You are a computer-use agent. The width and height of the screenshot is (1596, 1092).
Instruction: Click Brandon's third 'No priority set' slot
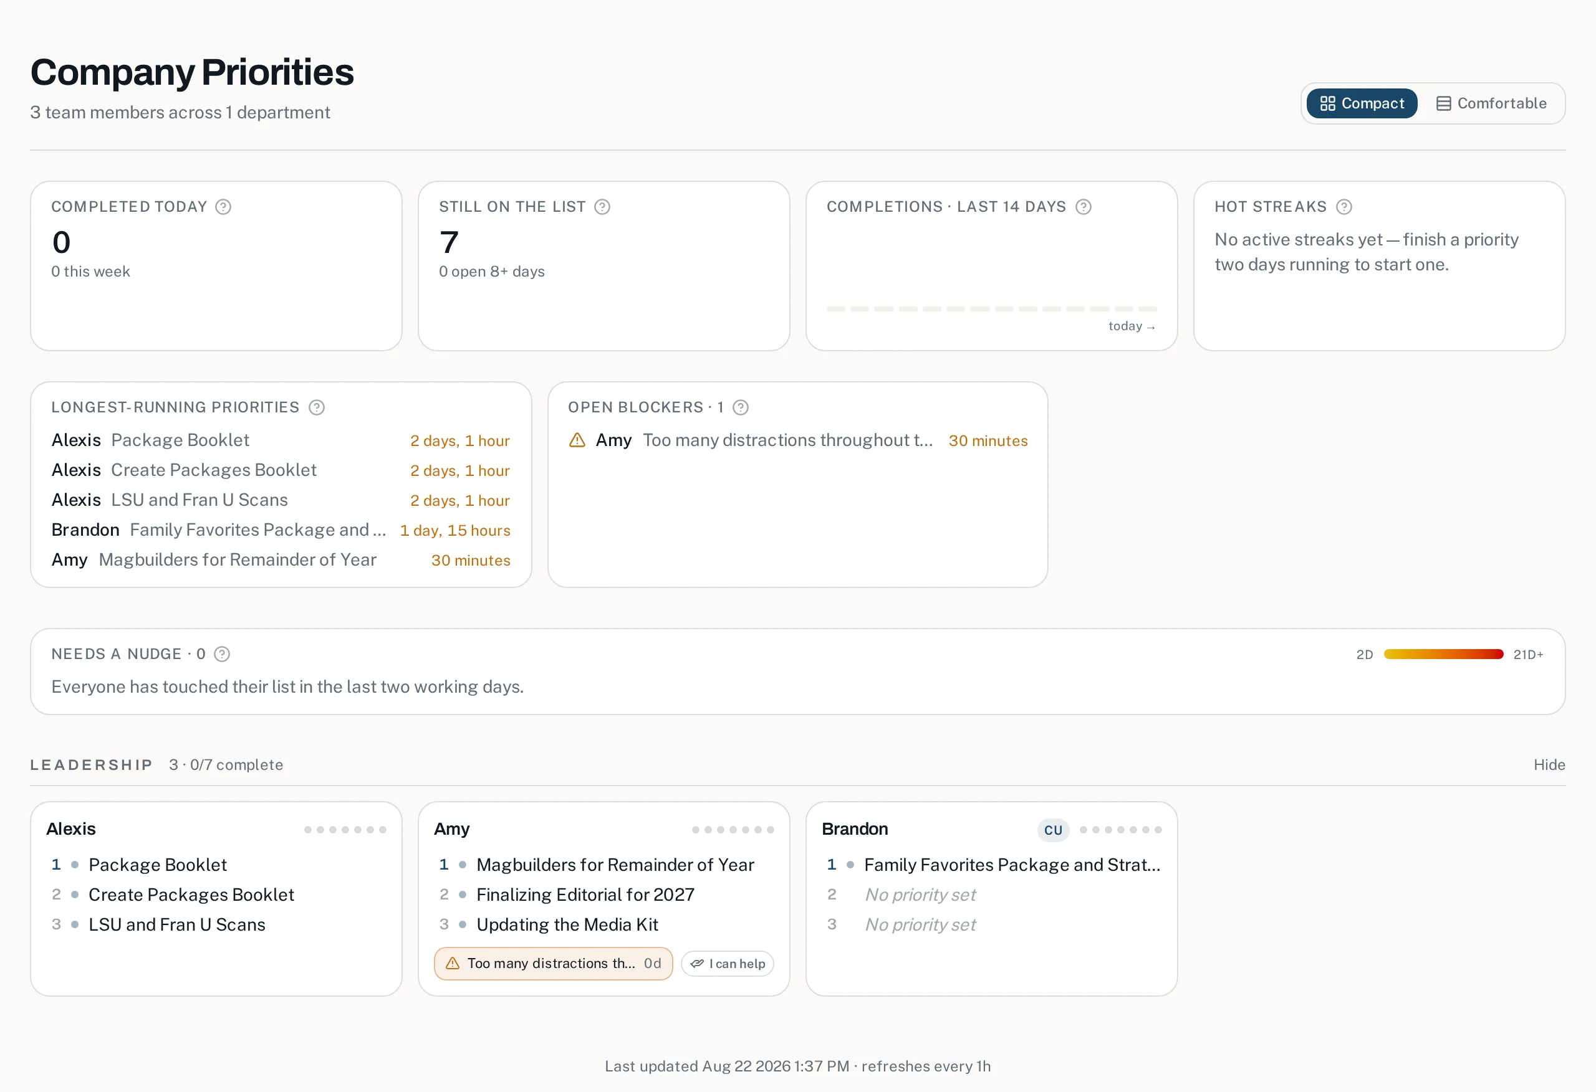coord(920,924)
